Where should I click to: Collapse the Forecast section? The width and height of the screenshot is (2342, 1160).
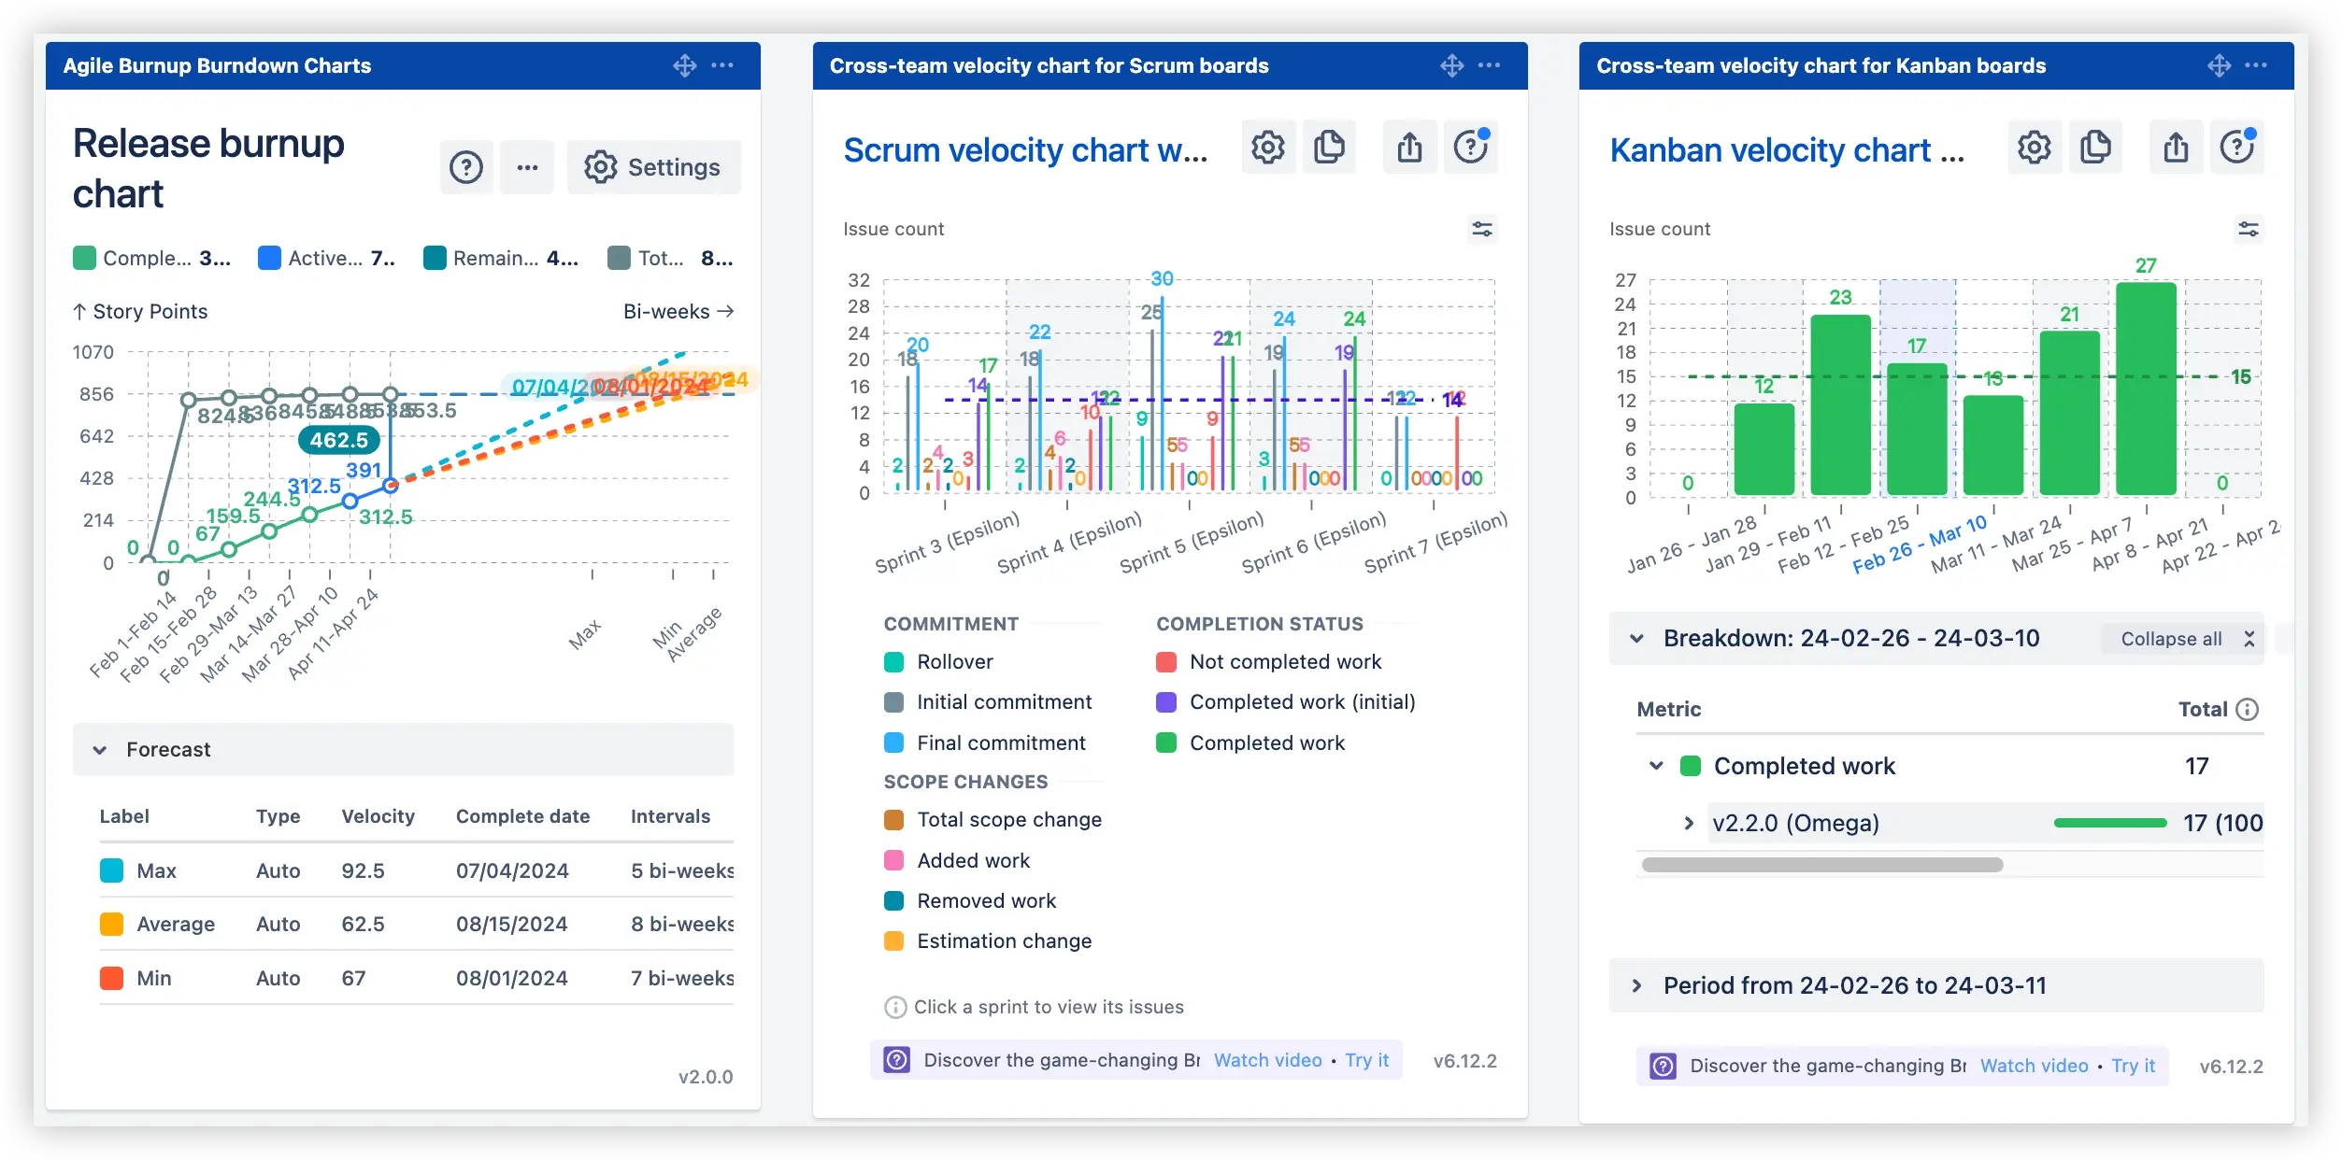[x=100, y=750]
